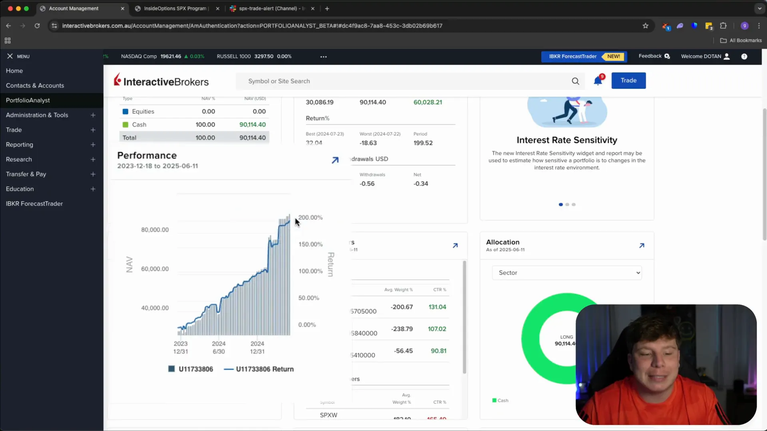
Task: Click the ticker bar three-dots icon
Action: (x=324, y=57)
